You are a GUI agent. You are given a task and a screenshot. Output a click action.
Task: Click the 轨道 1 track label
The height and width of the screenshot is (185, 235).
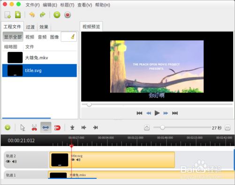[11, 175]
